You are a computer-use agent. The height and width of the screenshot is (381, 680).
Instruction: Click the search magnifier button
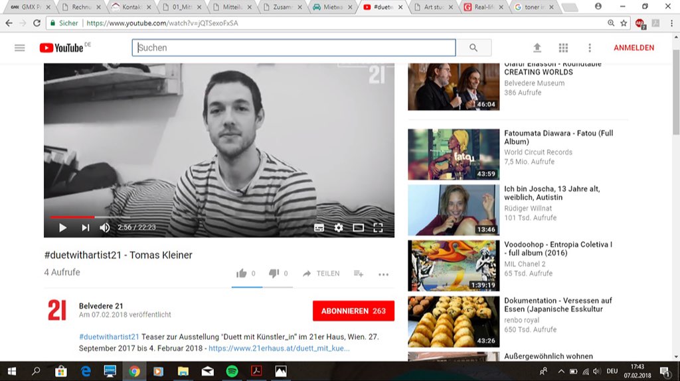(x=473, y=48)
